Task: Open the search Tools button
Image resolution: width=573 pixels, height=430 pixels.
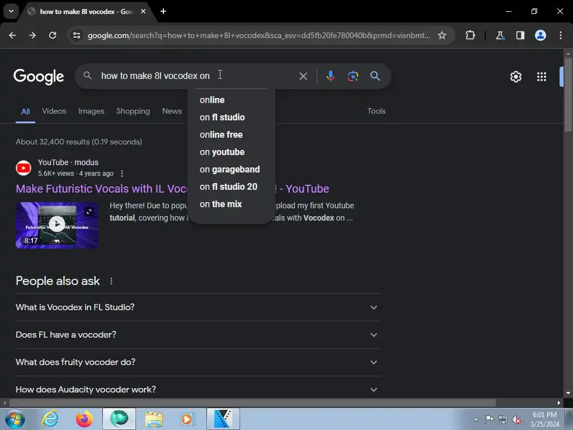Action: click(376, 111)
